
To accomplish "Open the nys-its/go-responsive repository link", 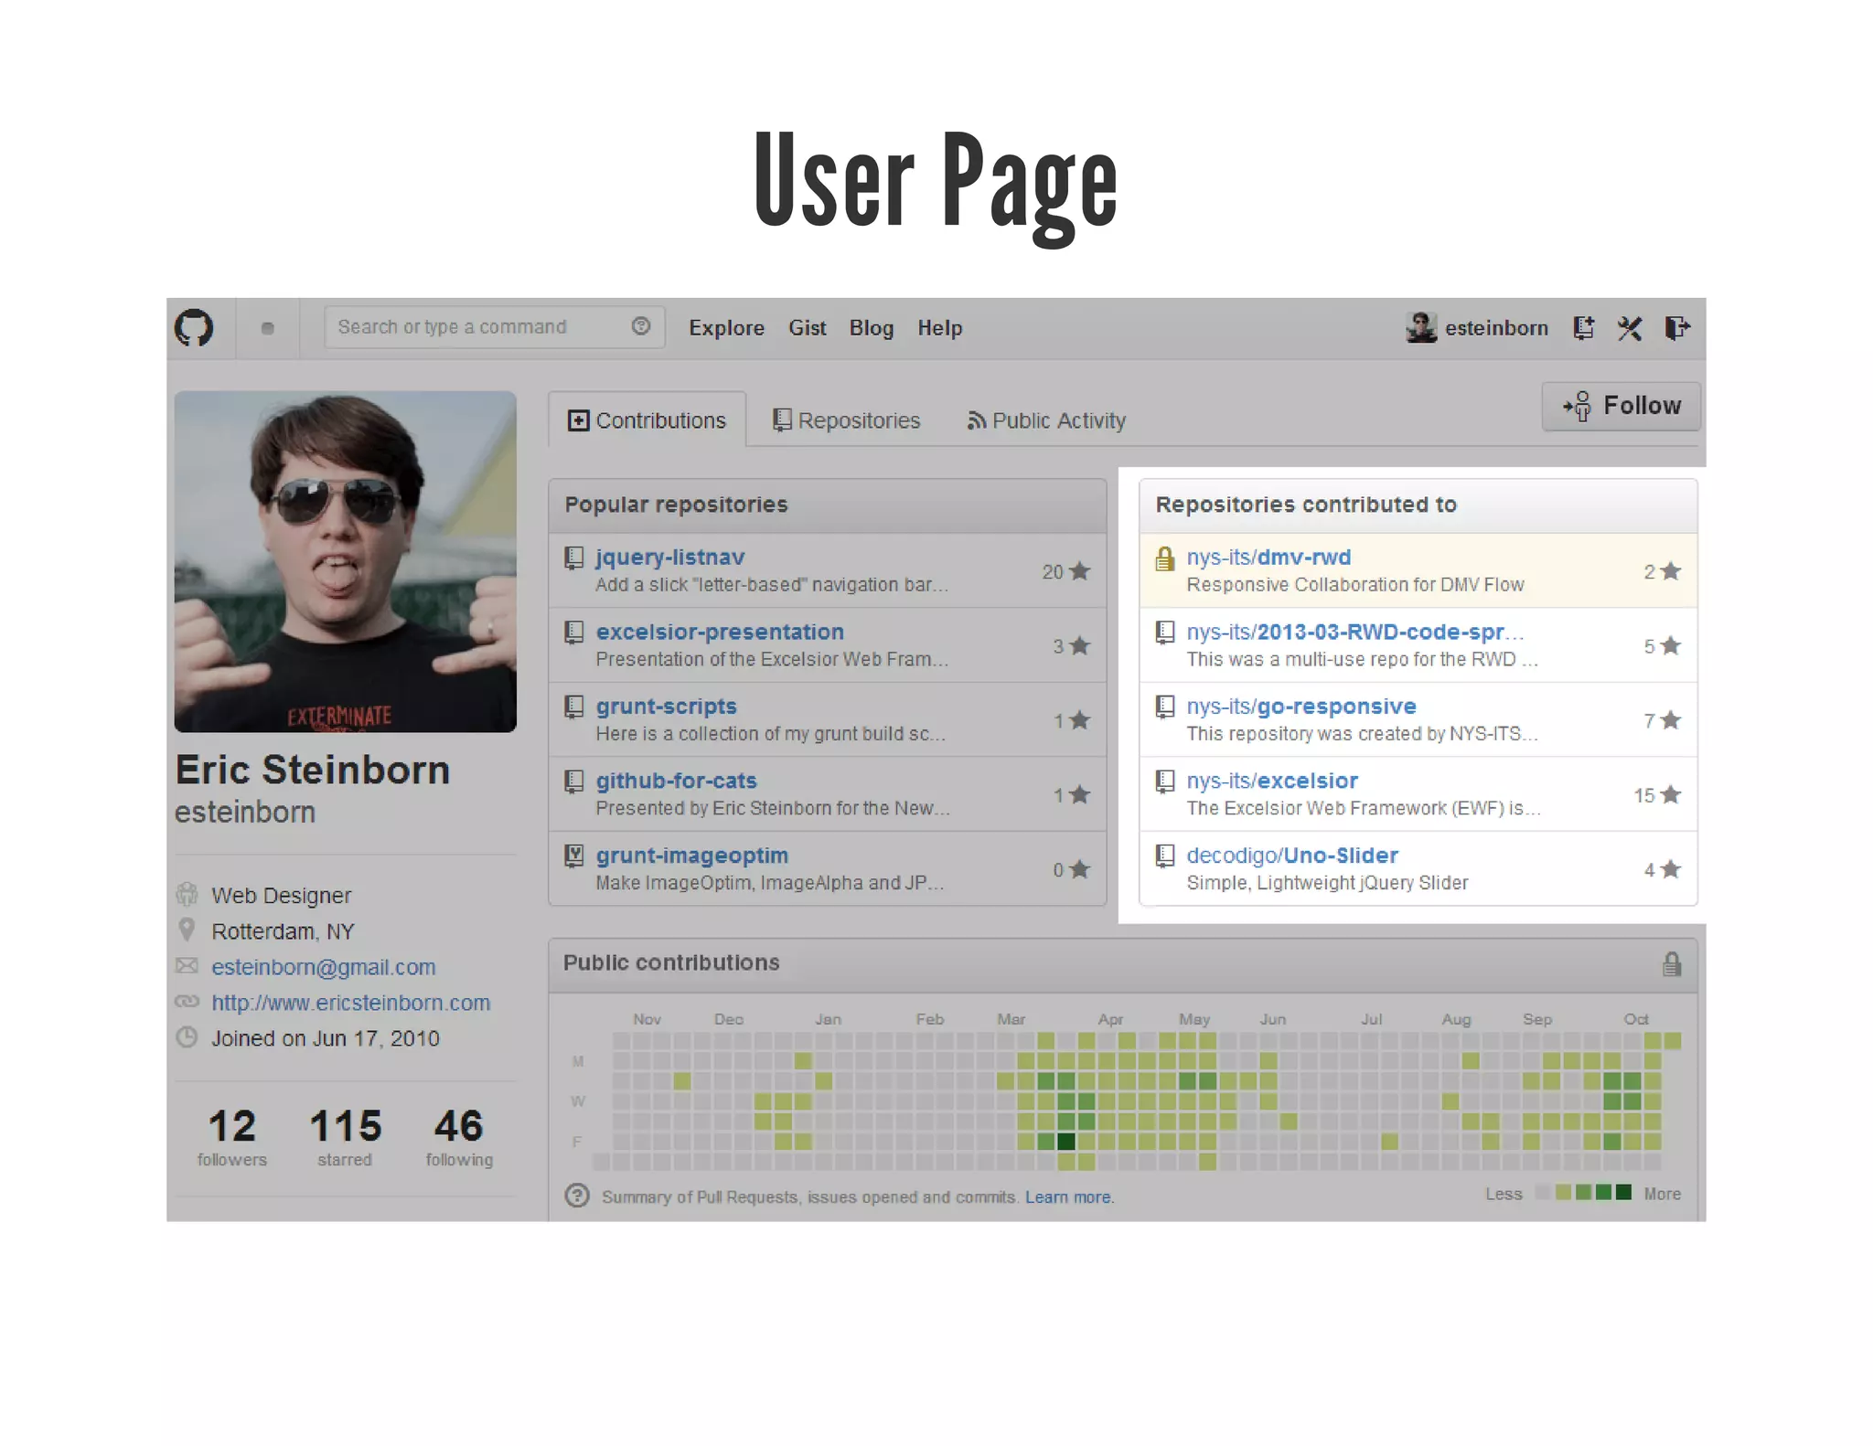I will coord(1300,707).
